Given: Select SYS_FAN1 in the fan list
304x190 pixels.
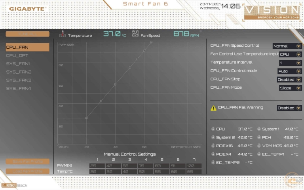Looking at the screenshot, I should coord(18,64).
